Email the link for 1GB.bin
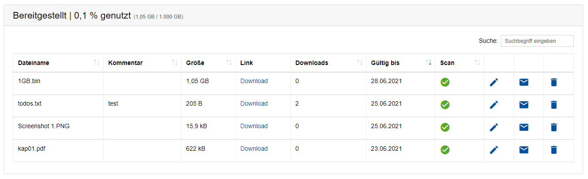 tap(524, 82)
